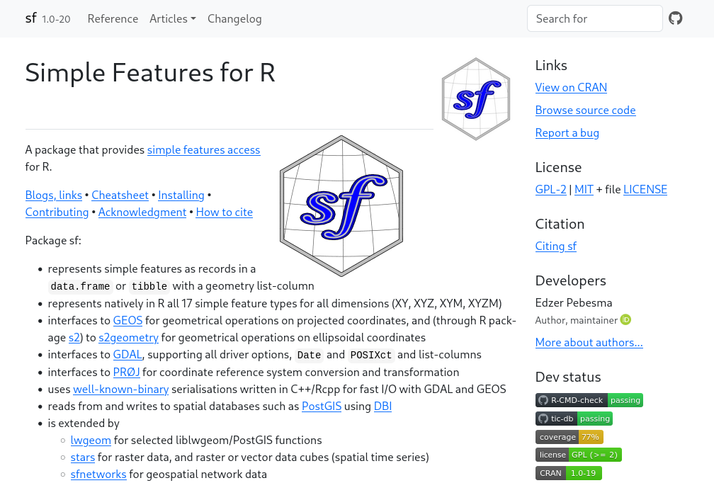Click the Simple Features for R heading
The height and width of the screenshot is (483, 714).
click(x=150, y=72)
